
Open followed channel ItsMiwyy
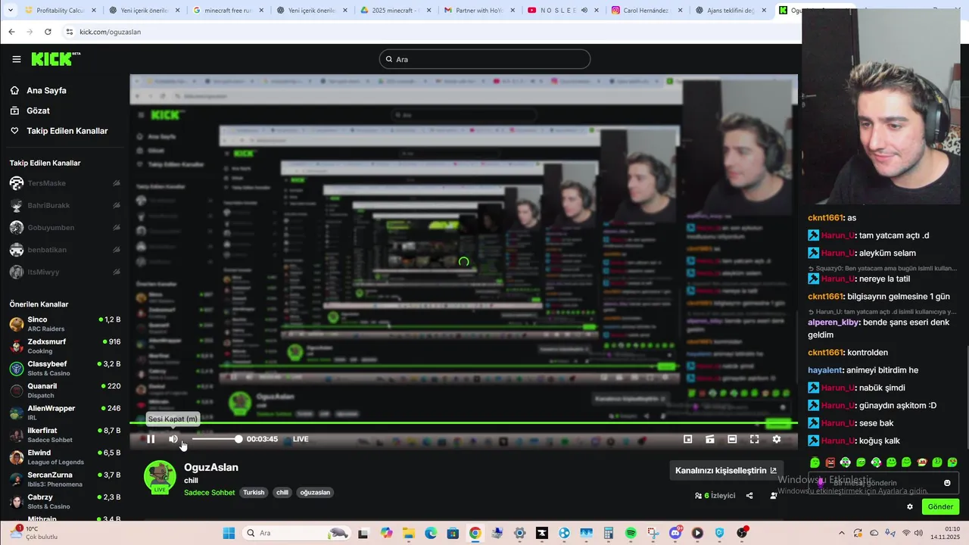pos(64,272)
